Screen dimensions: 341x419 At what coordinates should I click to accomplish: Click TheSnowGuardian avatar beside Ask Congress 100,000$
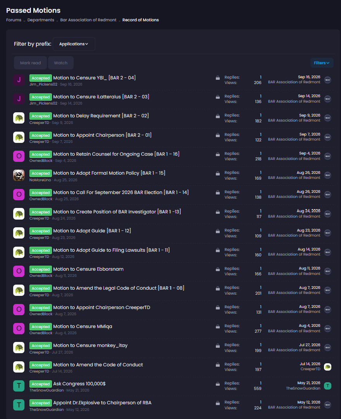tap(19, 386)
